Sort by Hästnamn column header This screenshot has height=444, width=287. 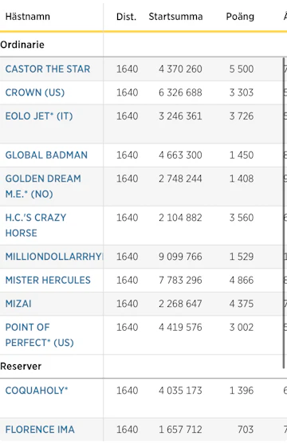[28, 17]
